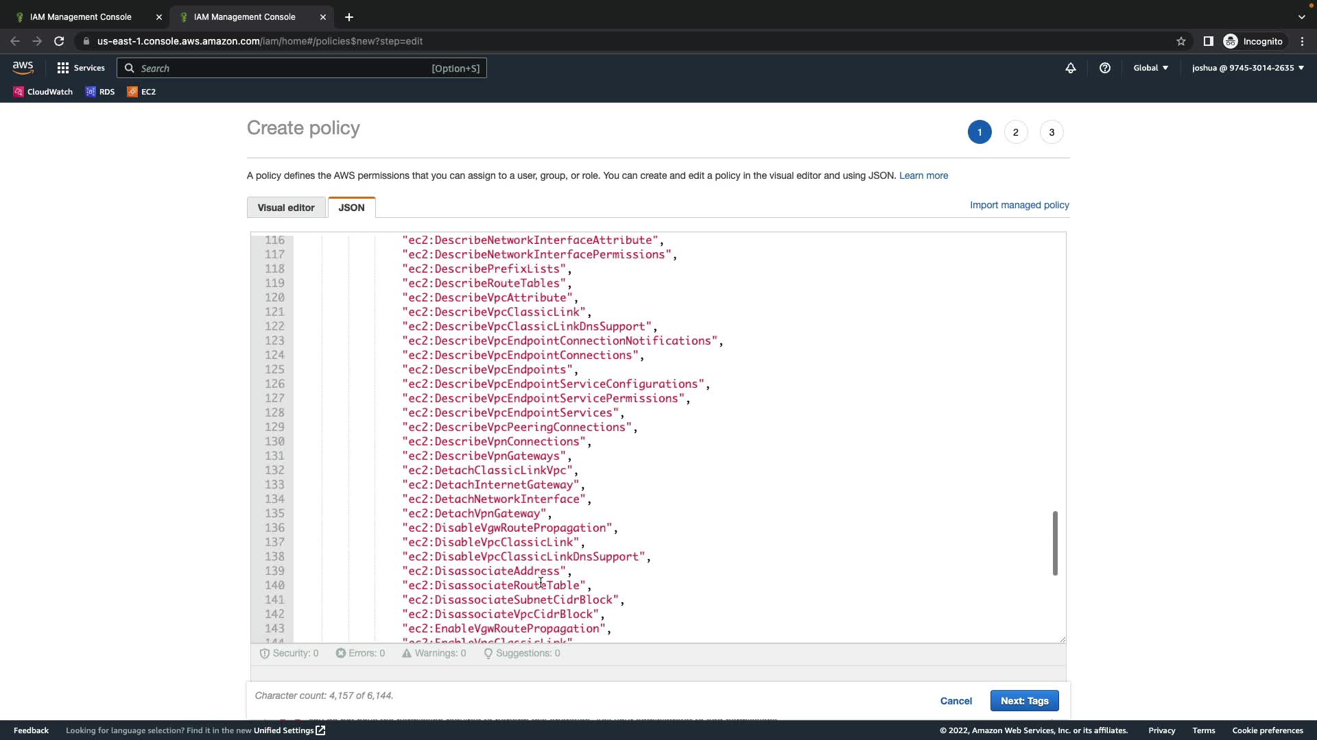Click the AWS logo home icon
The image size is (1317, 740).
coord(23,67)
